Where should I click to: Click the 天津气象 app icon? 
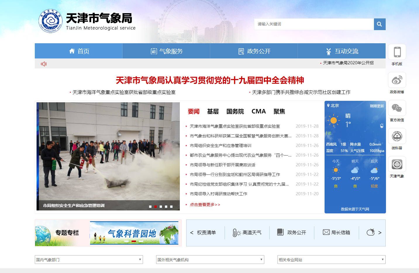click(397, 164)
